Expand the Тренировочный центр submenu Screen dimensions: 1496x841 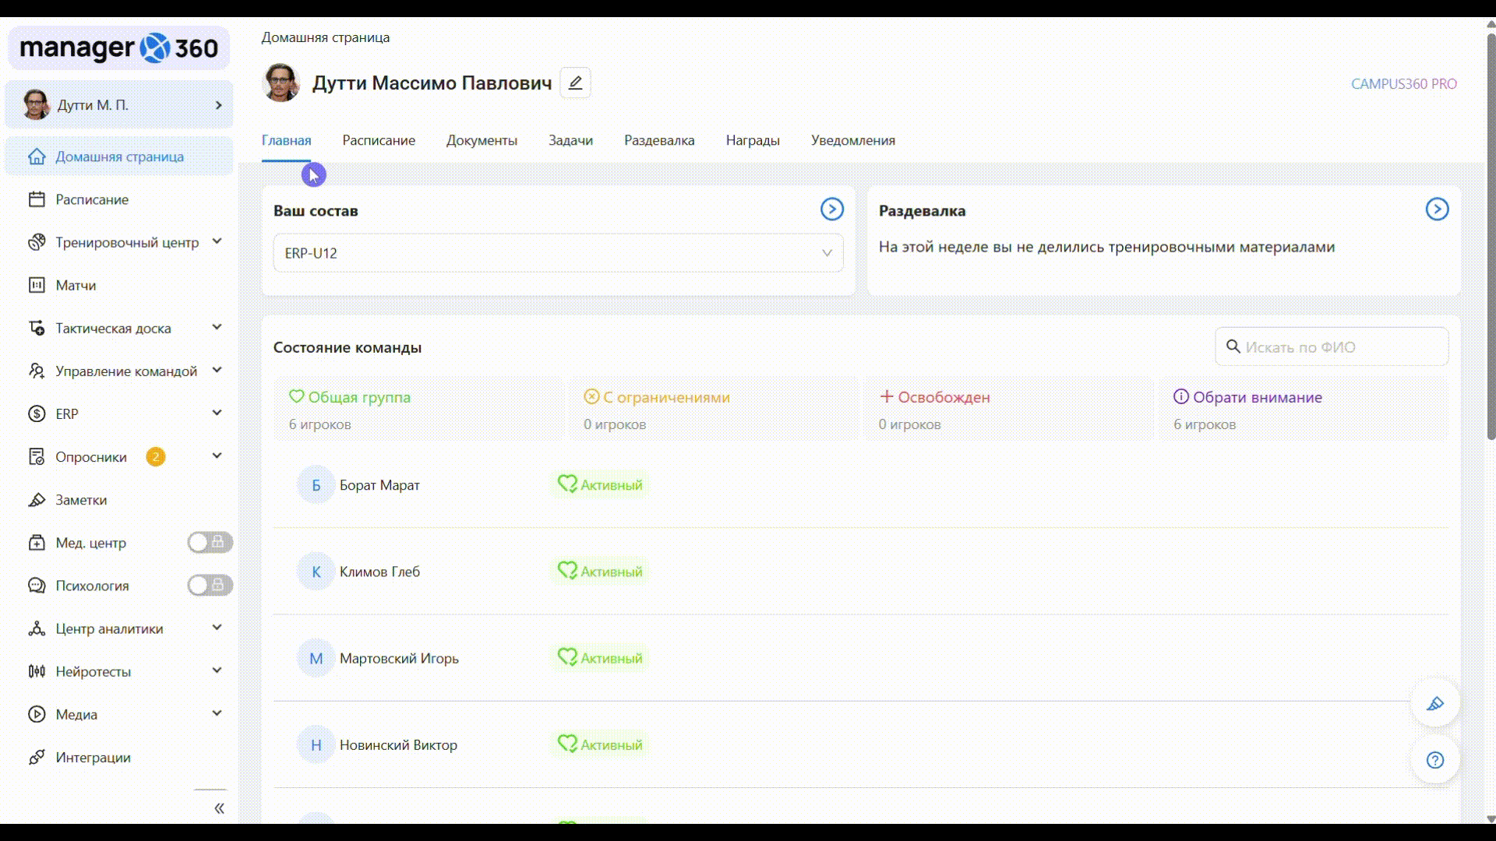217,242
